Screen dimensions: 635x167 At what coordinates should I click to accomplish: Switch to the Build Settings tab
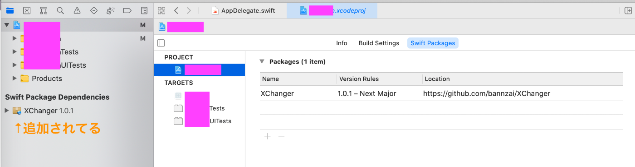[379, 43]
